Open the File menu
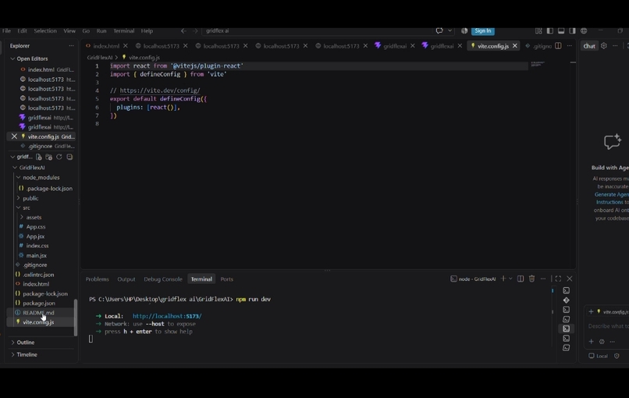Screen dimensions: 629x398 [x=6, y=31]
